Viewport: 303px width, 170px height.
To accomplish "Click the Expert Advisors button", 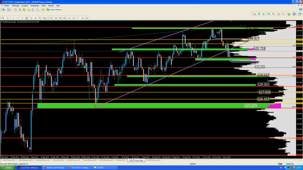I will pyautogui.click(x=54, y=10).
